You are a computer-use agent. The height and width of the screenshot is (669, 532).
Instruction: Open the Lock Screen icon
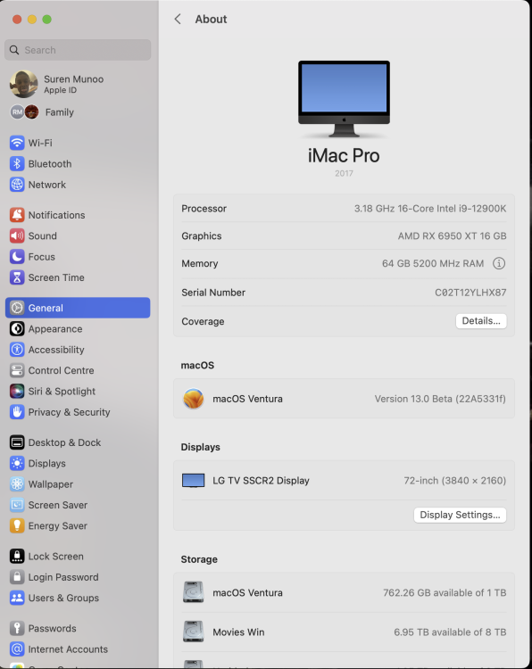17,556
